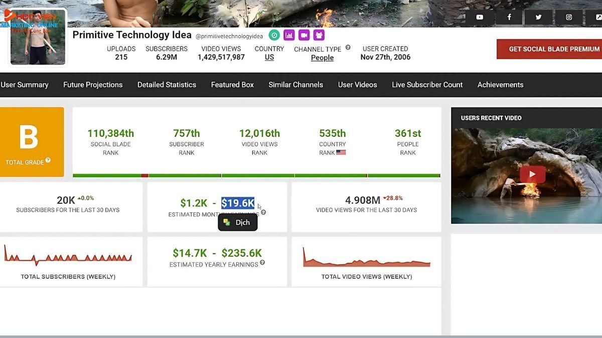Open the YouTube social link icon
This screenshot has width=602, height=338.
tap(480, 17)
